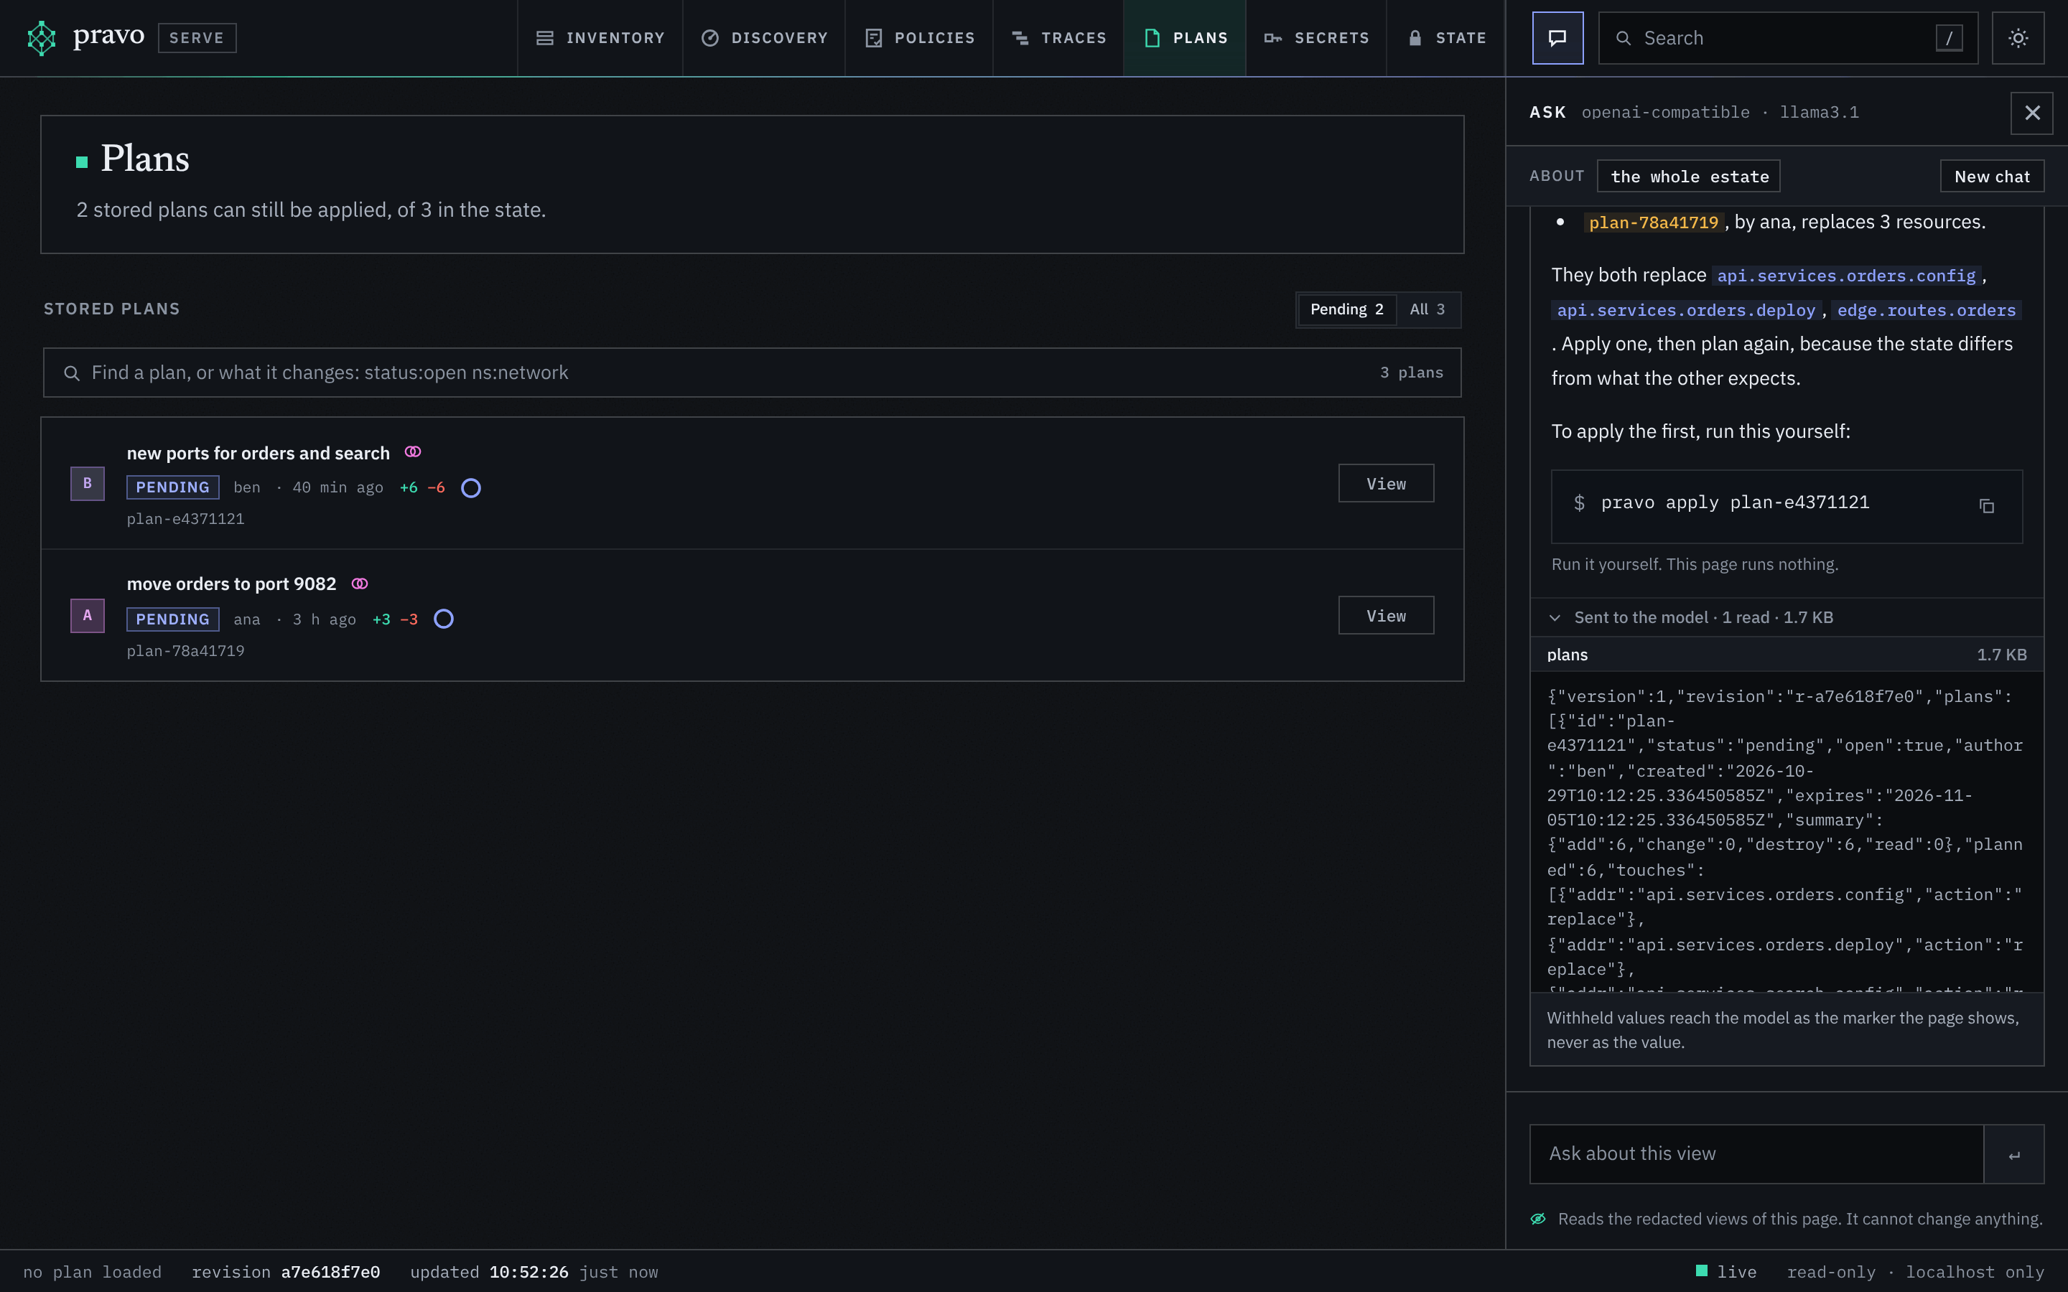This screenshot has height=1292, width=2068.
Task: Collapse the Sent to the model section
Action: click(1786, 618)
